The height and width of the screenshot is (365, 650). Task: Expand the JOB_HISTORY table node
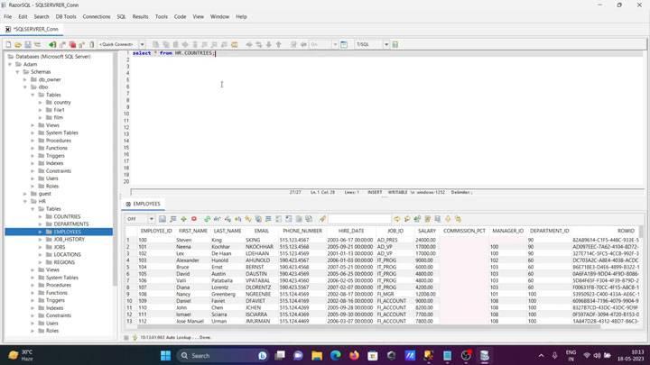click(x=41, y=240)
